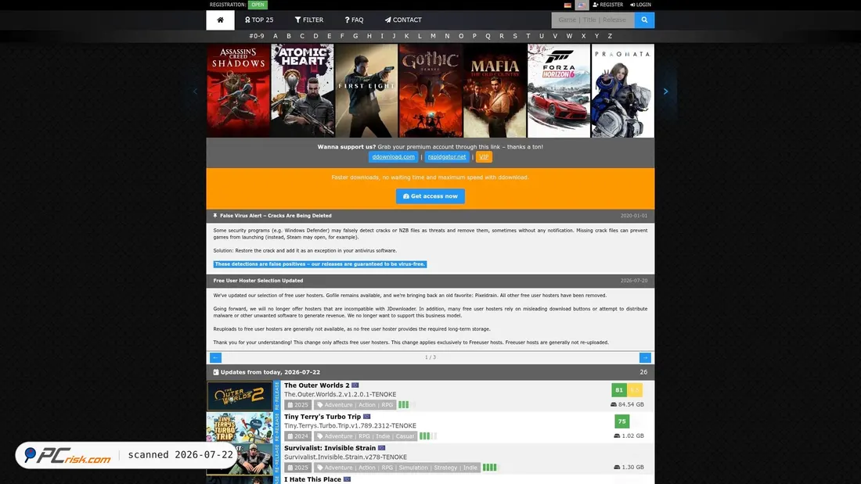Click the 2025 year tag for Outer Worlds 2
861x484 pixels.
pyautogui.click(x=297, y=405)
